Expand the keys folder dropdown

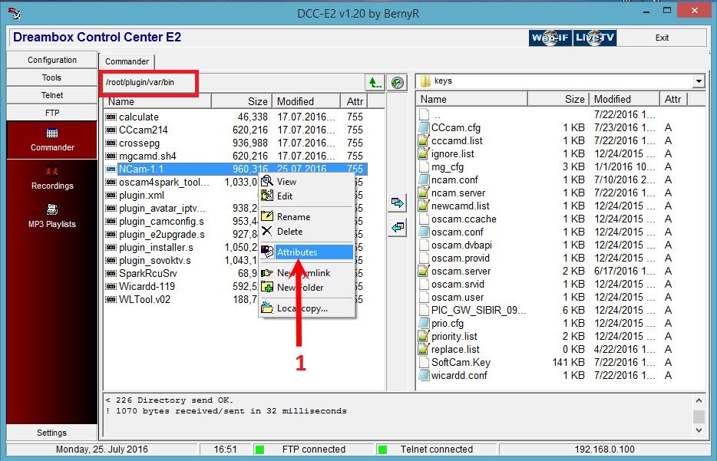click(698, 81)
